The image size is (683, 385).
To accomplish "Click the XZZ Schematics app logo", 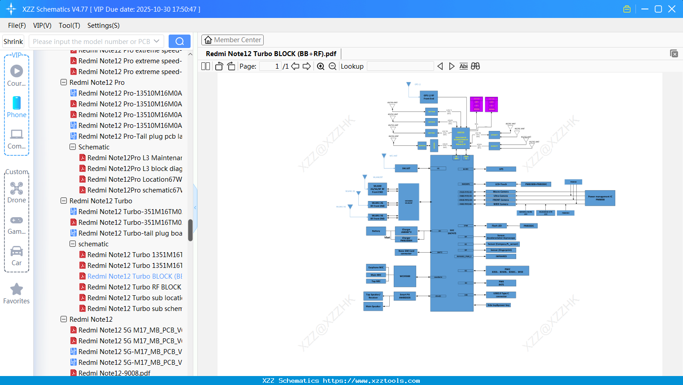I will tap(11, 9).
